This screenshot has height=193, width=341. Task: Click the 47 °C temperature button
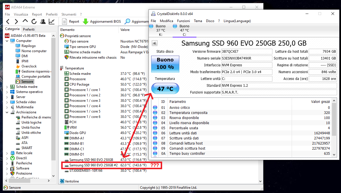165,89
